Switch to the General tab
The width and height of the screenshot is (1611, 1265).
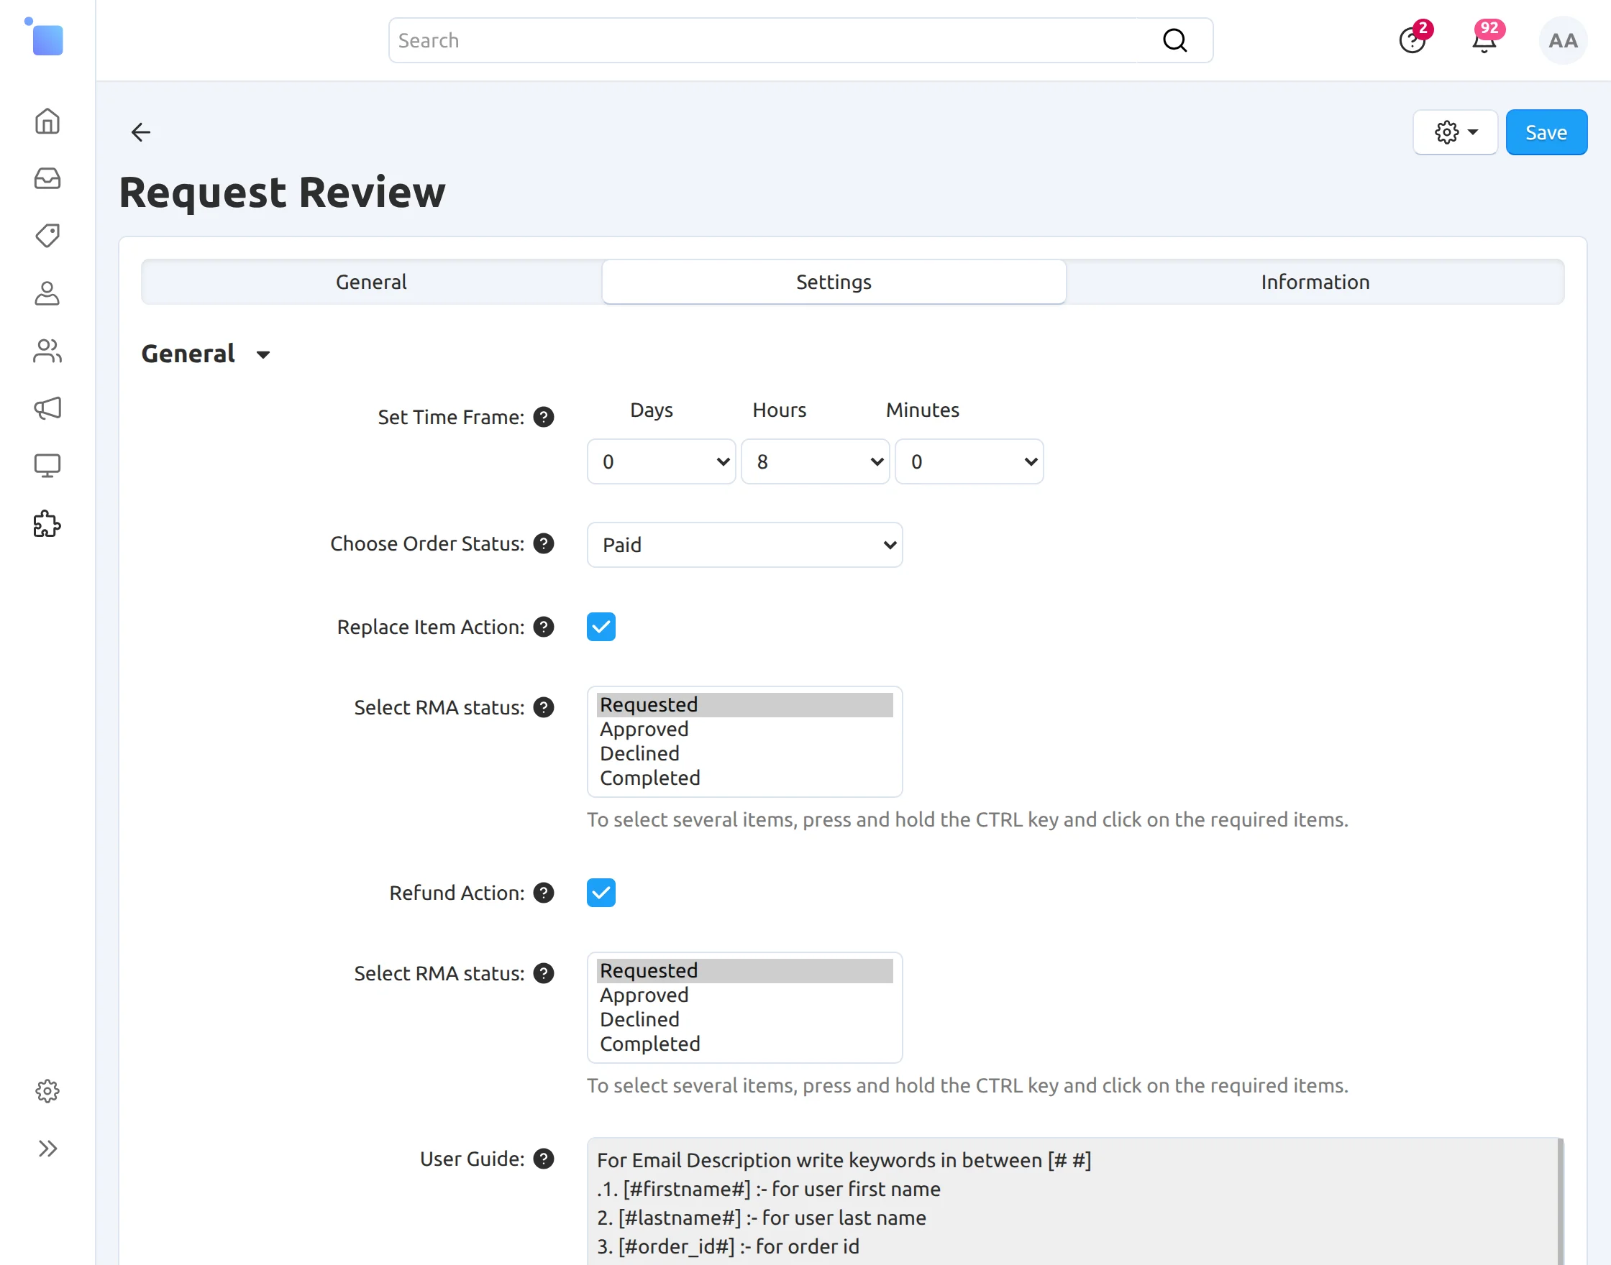(x=371, y=282)
